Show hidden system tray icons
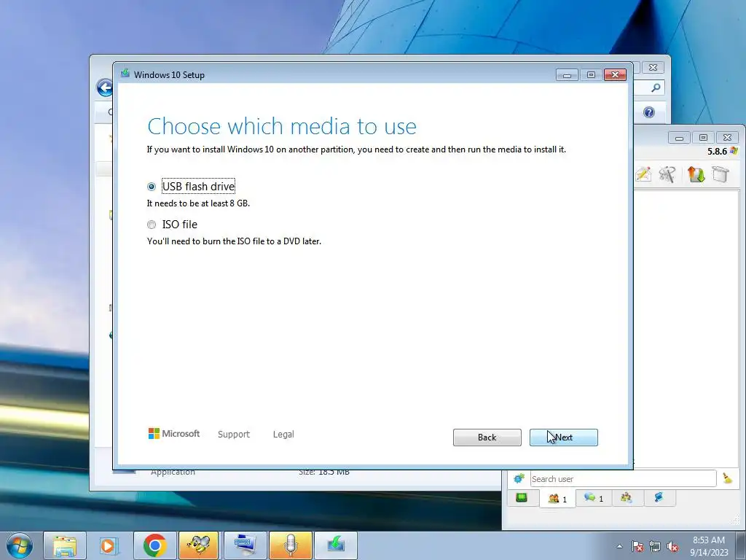Viewport: 746px width, 560px height. [619, 546]
